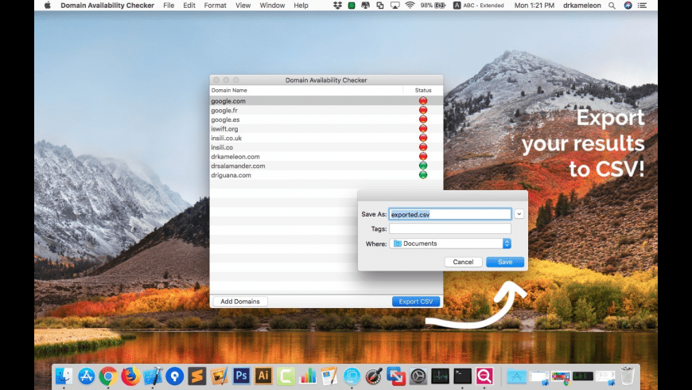Open Finder from the dock
The width and height of the screenshot is (692, 390).
pos(64,376)
